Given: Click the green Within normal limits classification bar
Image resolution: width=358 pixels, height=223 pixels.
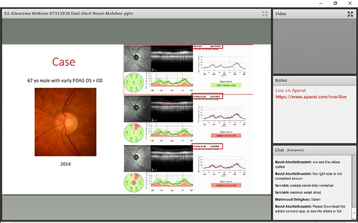Looking at the screenshot, I should point(226,85).
